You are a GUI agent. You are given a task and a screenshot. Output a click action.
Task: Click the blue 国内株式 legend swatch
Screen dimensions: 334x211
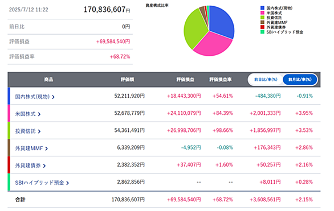[262, 8]
